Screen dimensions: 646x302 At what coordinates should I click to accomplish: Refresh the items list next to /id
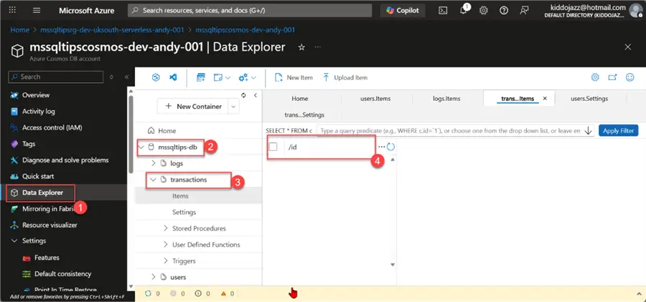coord(390,147)
